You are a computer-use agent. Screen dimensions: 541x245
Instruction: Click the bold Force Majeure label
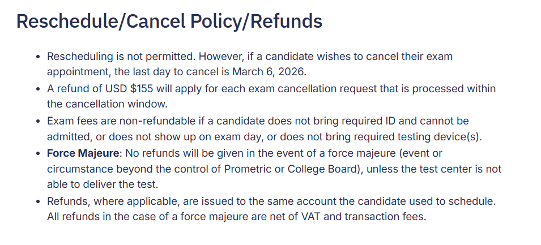(83, 153)
